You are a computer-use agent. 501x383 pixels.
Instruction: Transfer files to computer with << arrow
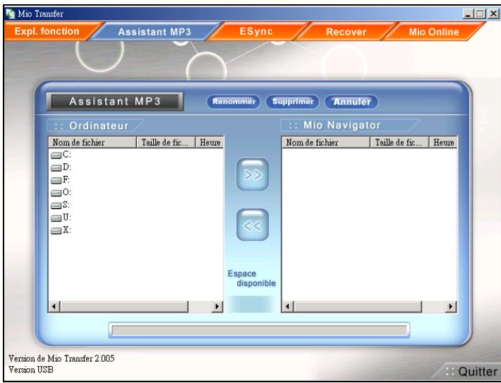[x=253, y=225]
